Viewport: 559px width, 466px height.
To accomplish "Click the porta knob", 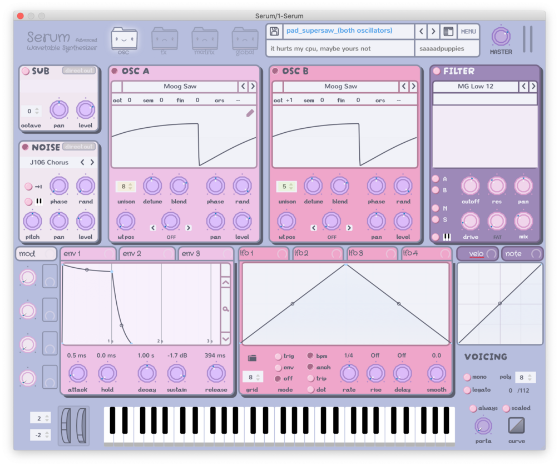I will point(483,426).
